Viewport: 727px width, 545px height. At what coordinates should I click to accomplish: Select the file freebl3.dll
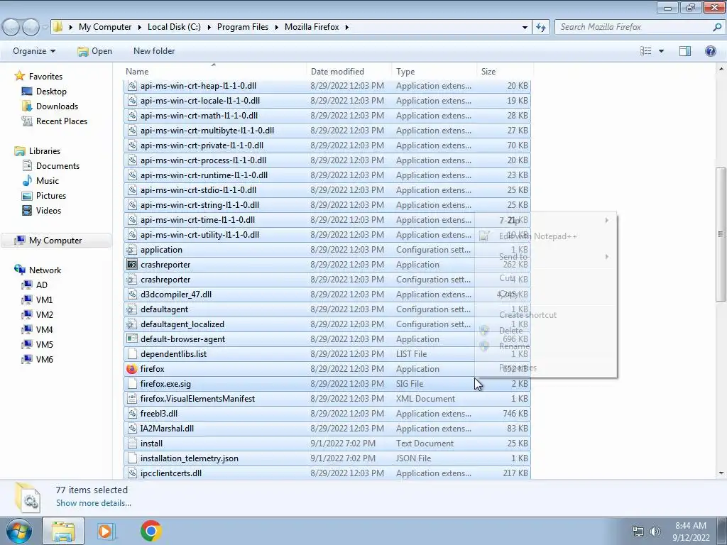[327, 414]
